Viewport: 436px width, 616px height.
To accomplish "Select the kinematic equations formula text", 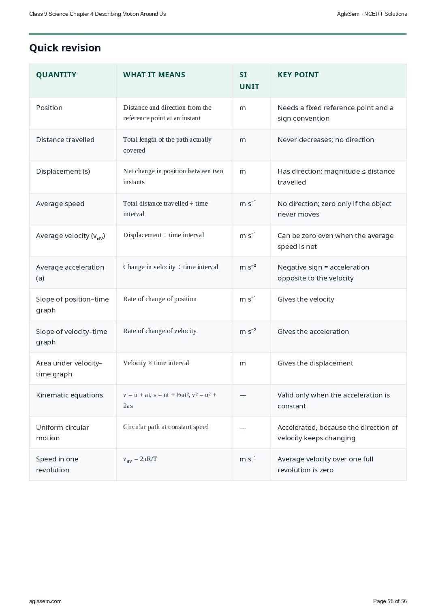I will [x=170, y=400].
